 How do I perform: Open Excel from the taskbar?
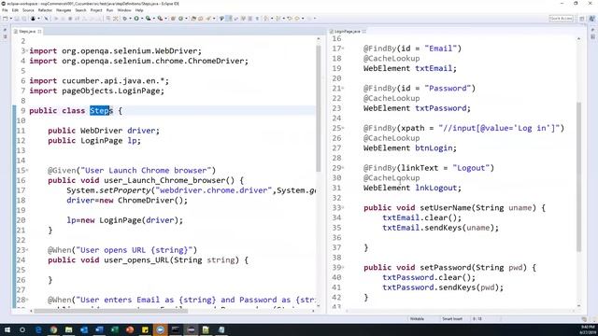[x=114, y=329]
